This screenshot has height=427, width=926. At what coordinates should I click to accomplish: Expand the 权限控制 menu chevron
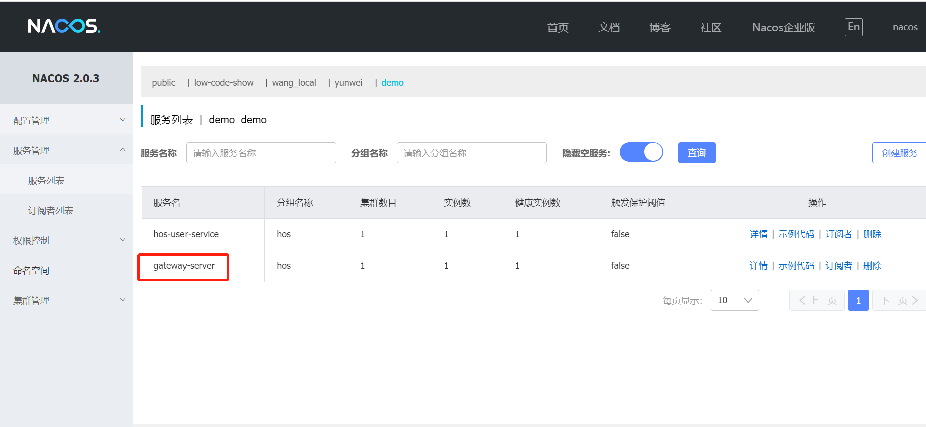point(123,240)
